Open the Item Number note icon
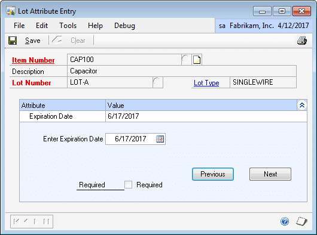 (197, 60)
